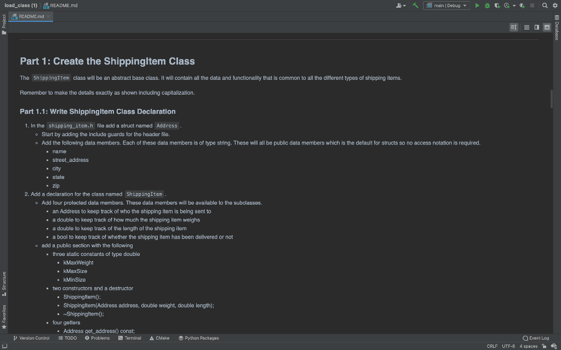The width and height of the screenshot is (561, 350).
Task: Open the Database side panel
Action: (557, 27)
